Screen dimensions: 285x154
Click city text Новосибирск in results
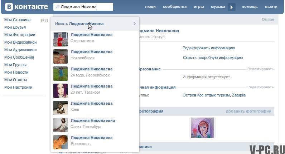pyautogui.click(x=82, y=58)
